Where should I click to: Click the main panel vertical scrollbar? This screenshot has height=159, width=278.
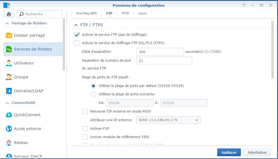click(x=272, y=50)
